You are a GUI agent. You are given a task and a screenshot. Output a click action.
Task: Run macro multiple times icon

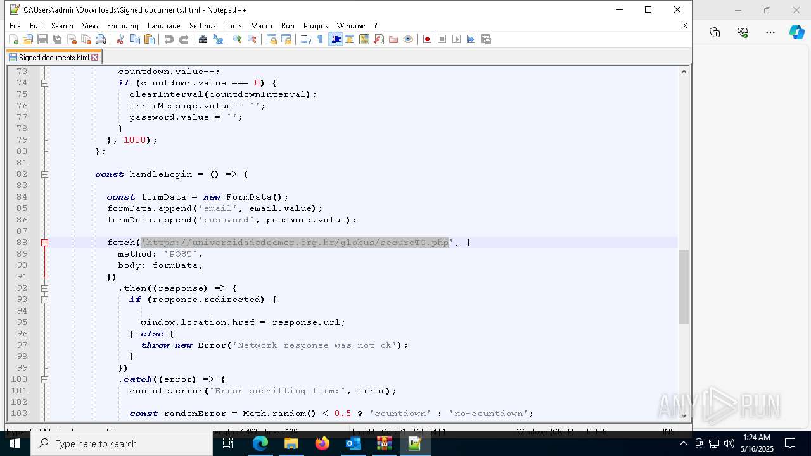(471, 39)
